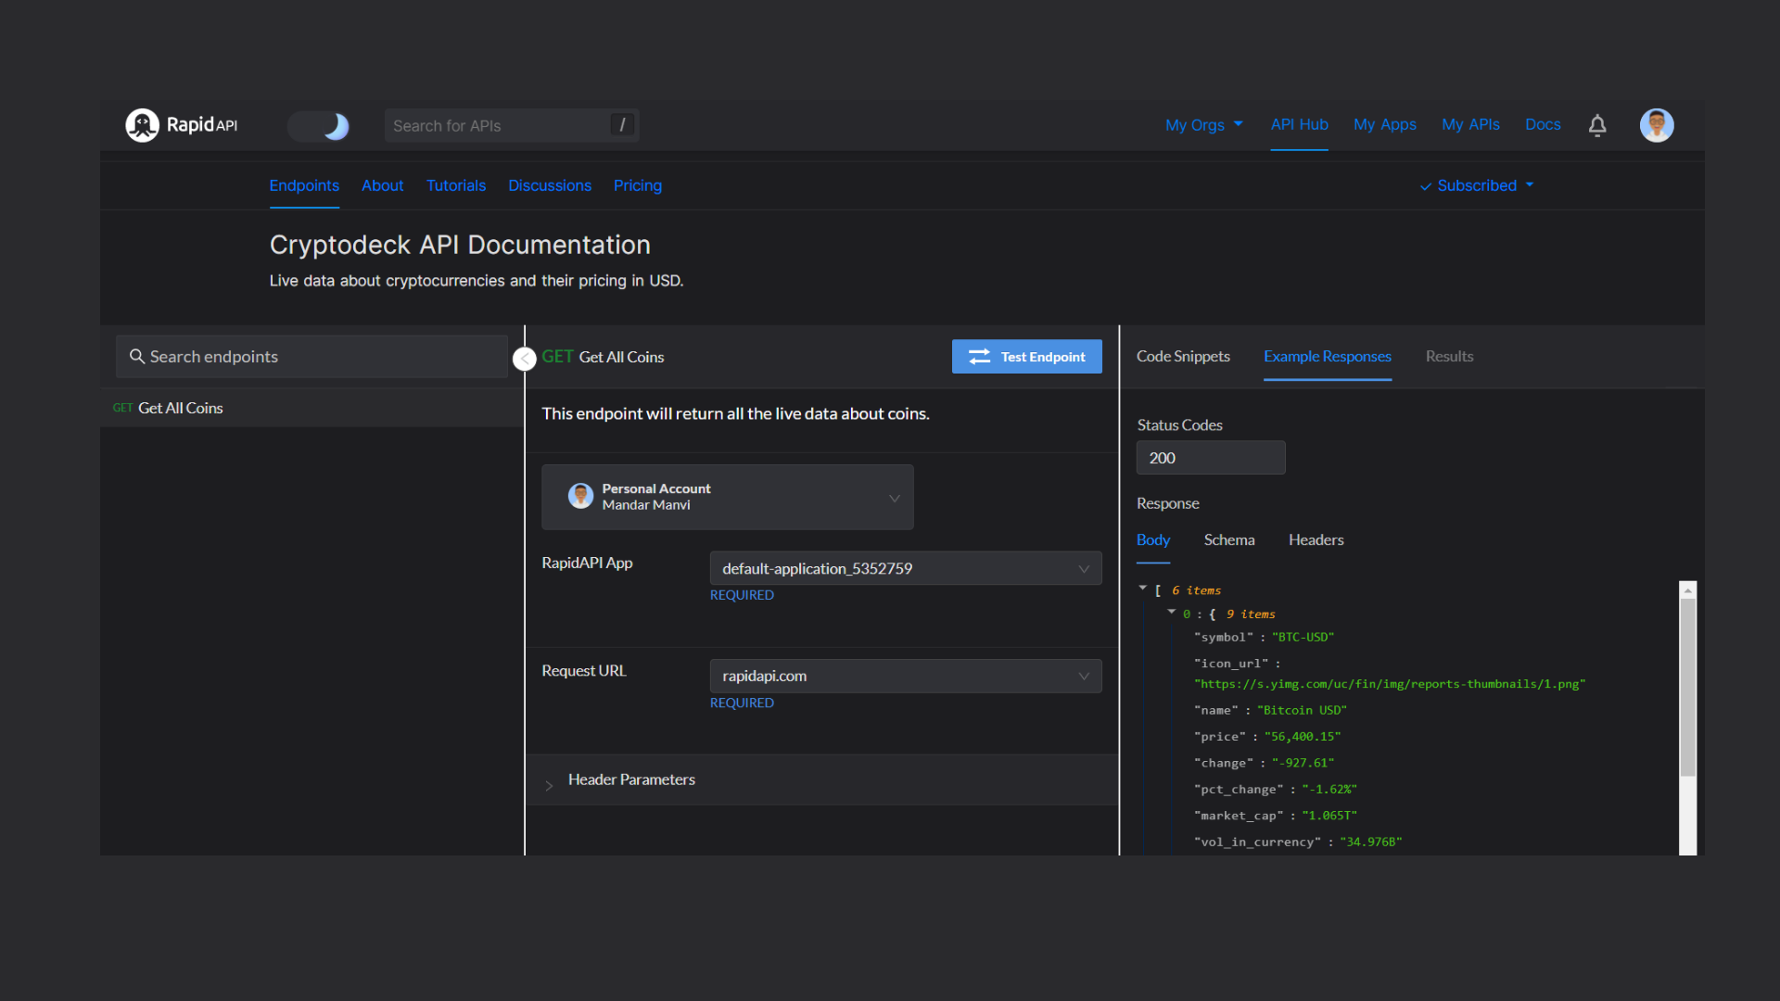Switch to the Schema response tab
This screenshot has height=1001, width=1780.
pos(1228,540)
